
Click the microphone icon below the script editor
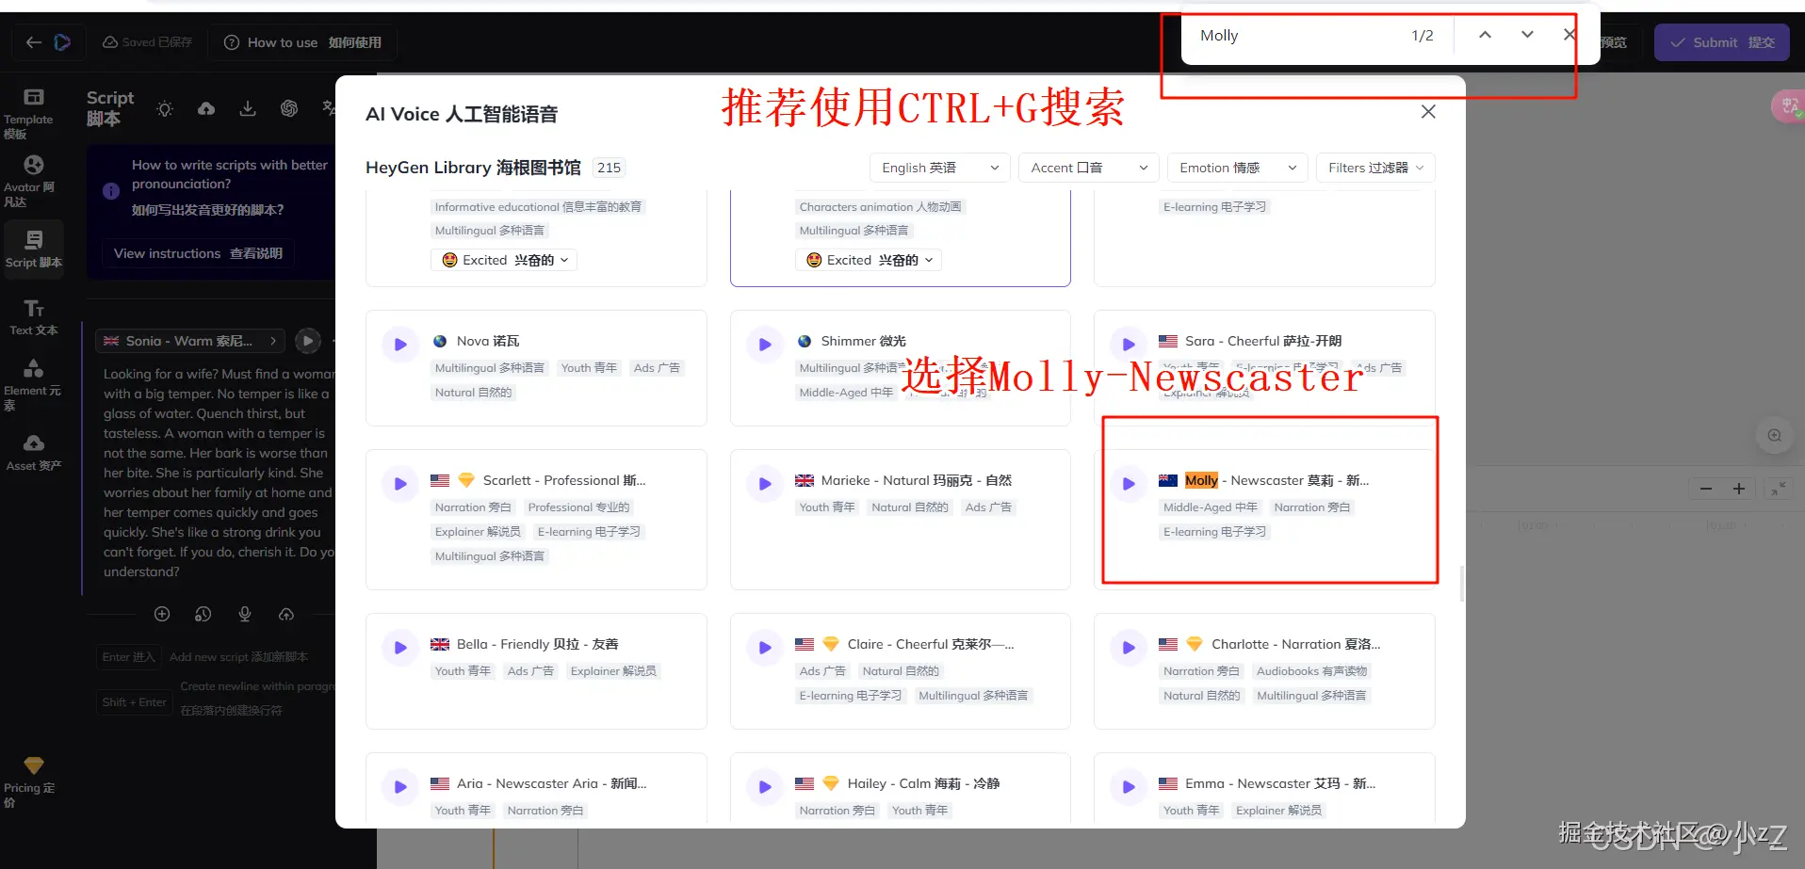(x=245, y=614)
